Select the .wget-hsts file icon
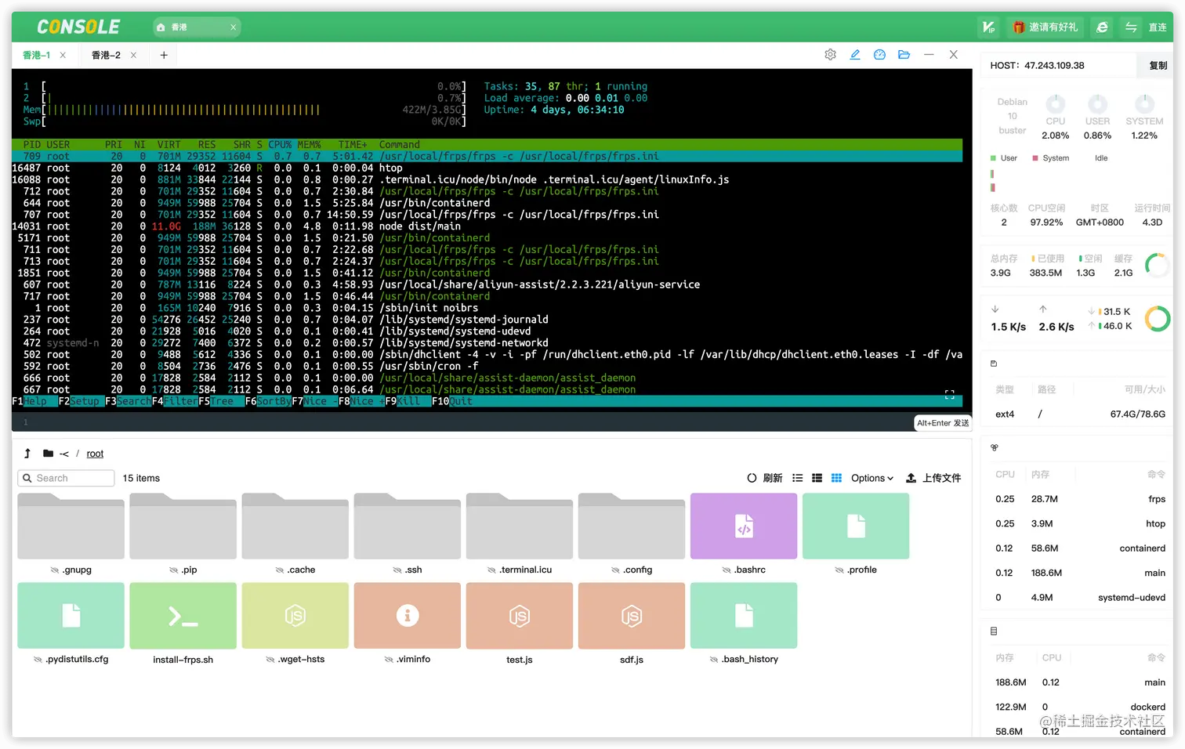The width and height of the screenshot is (1185, 749). (x=295, y=616)
